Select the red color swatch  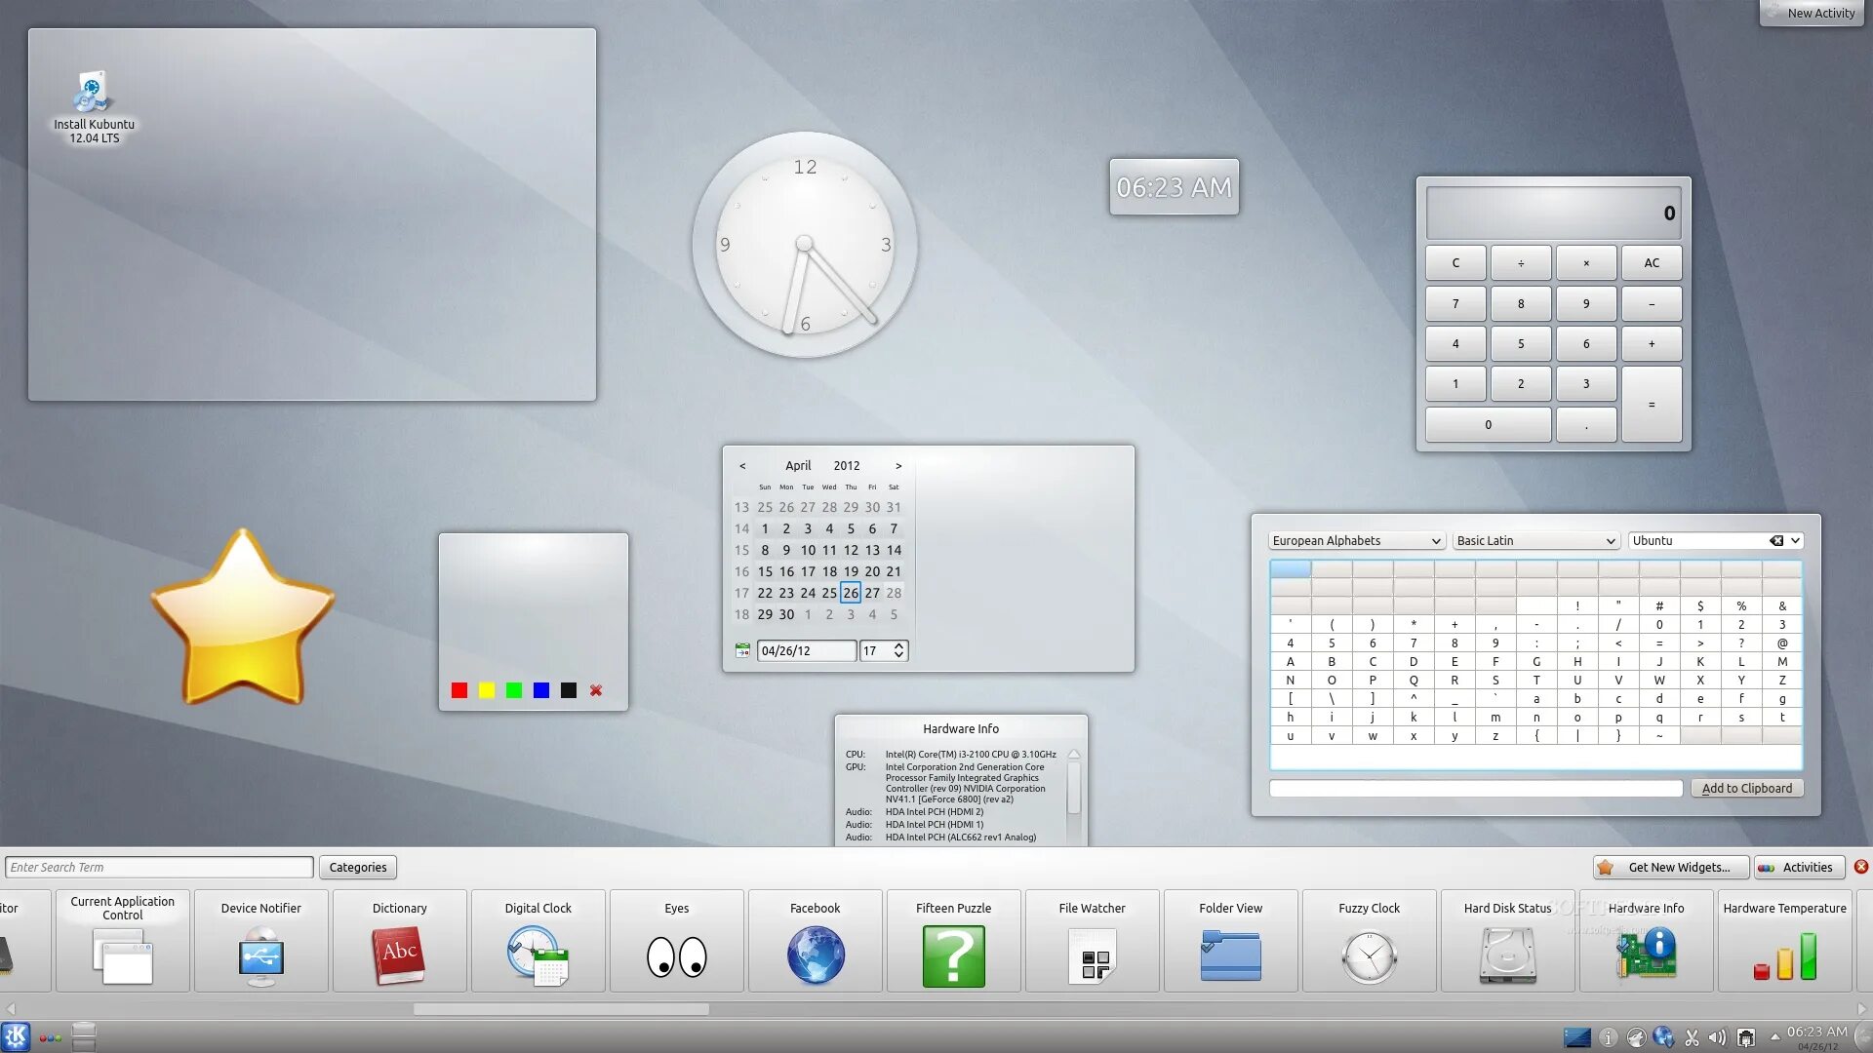(459, 690)
